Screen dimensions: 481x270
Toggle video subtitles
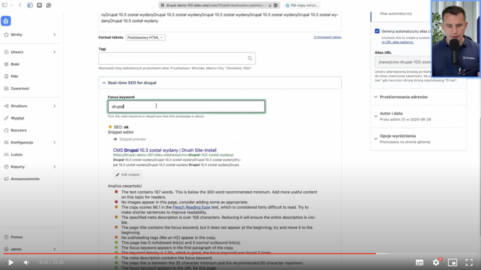coord(419,262)
